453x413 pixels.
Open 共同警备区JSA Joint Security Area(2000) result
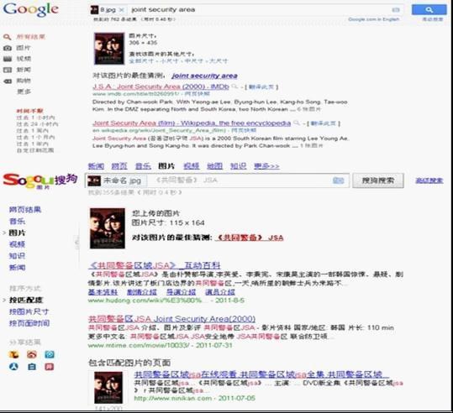[171, 319]
